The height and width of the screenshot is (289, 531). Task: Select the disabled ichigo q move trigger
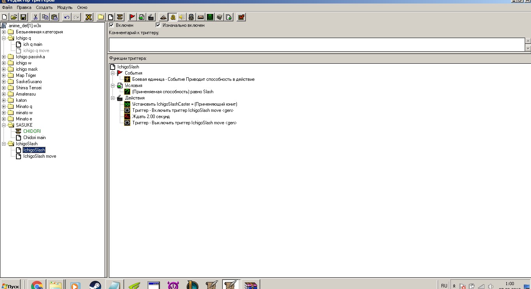[x=36, y=50]
